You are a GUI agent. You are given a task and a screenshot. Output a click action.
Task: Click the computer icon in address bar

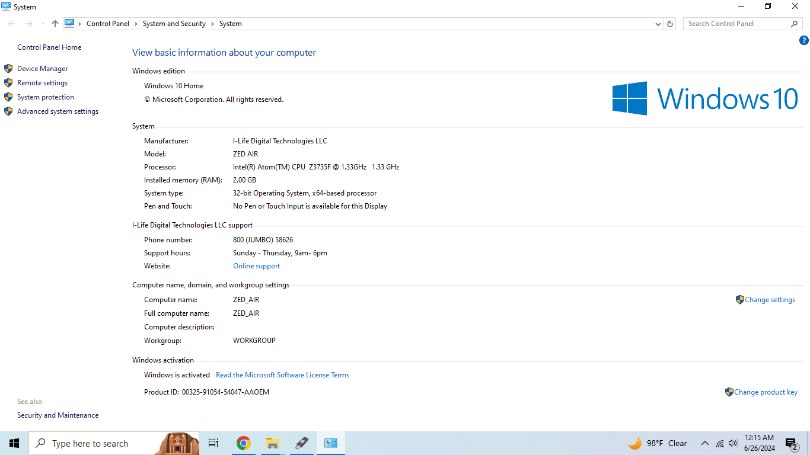pyautogui.click(x=69, y=24)
